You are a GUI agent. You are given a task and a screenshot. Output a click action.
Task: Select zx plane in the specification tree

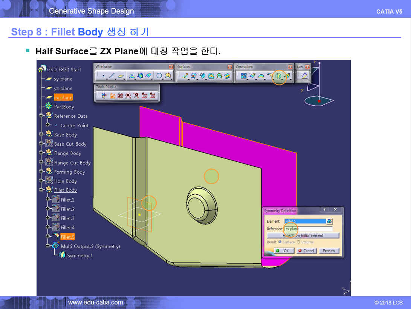tap(63, 97)
